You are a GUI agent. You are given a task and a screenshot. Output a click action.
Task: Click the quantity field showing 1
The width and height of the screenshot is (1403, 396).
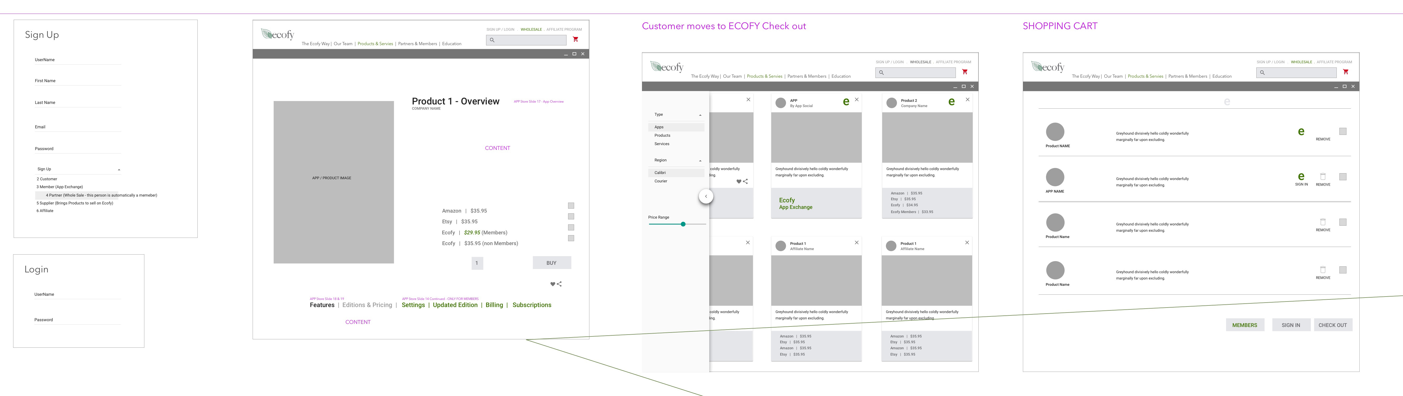point(477,263)
